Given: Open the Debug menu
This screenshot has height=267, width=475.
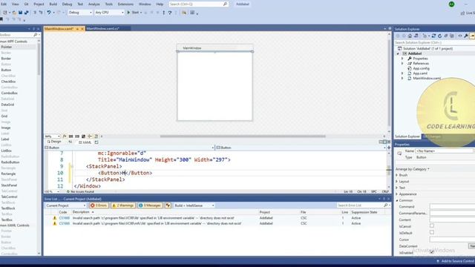Looking at the screenshot, I should (67, 4).
